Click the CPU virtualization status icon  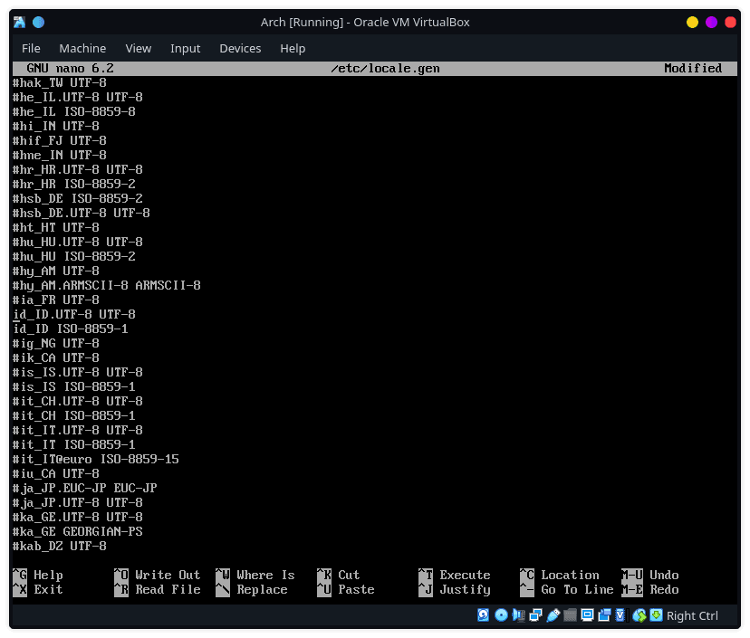620,615
